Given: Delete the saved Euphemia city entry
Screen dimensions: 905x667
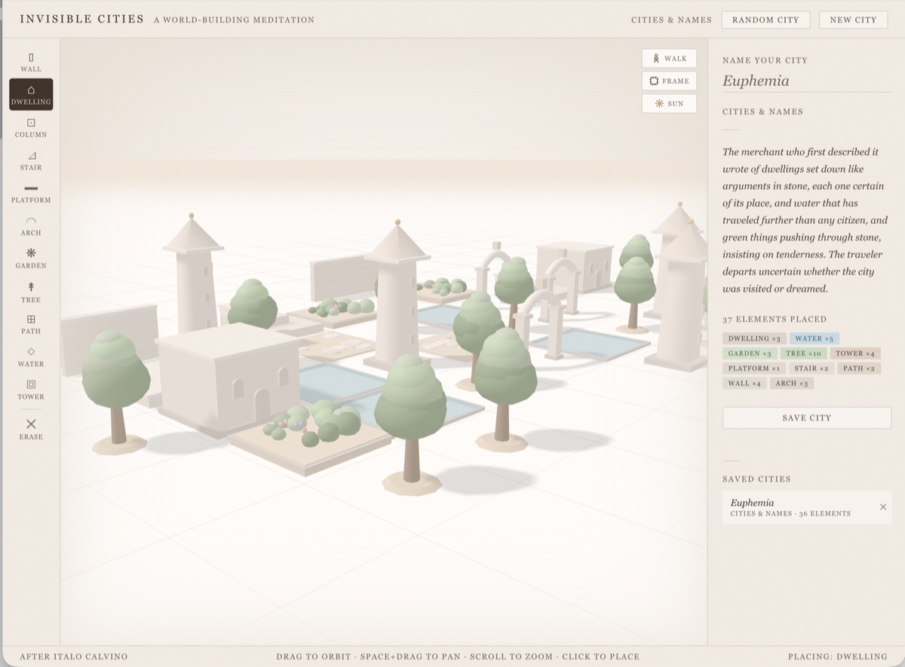Looking at the screenshot, I should click(883, 507).
